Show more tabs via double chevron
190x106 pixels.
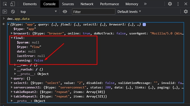click(x=145, y=4)
